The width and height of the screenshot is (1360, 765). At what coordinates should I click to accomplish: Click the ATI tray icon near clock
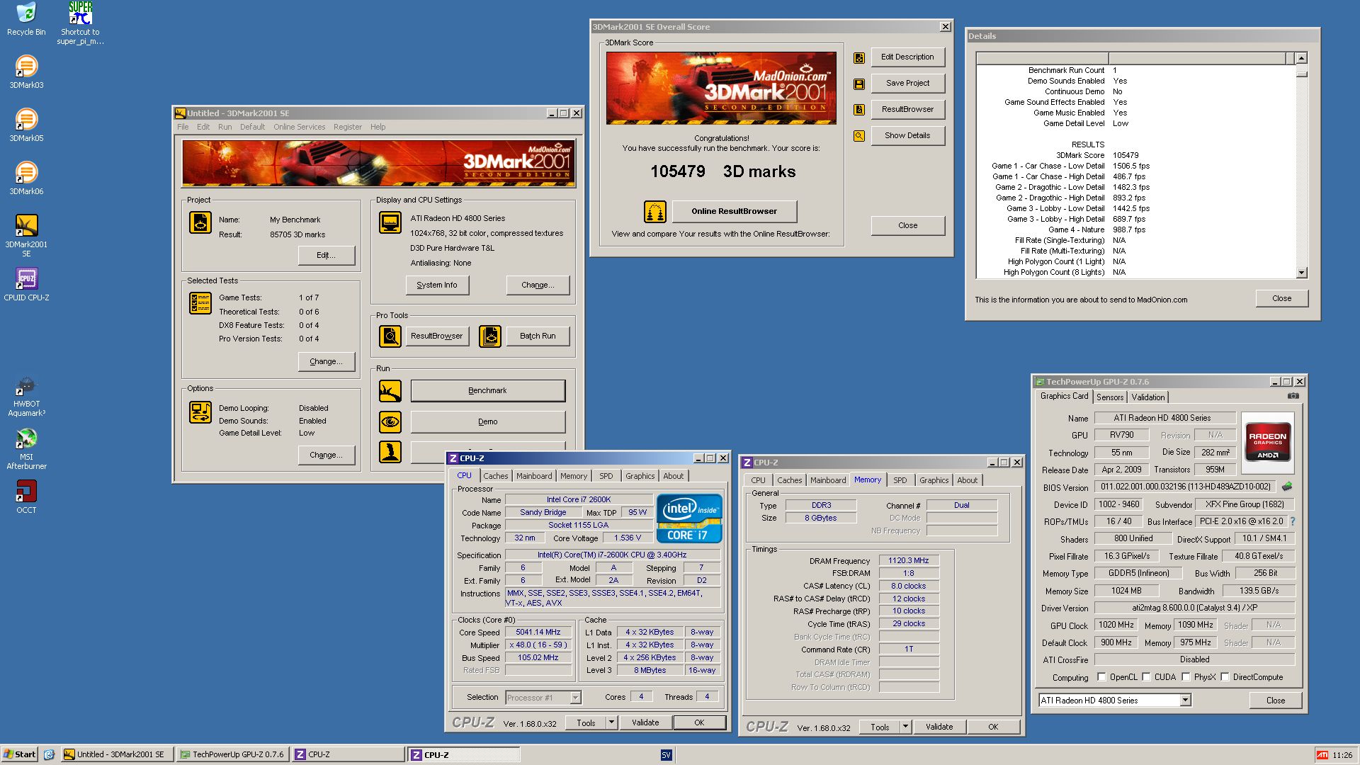(x=1322, y=755)
